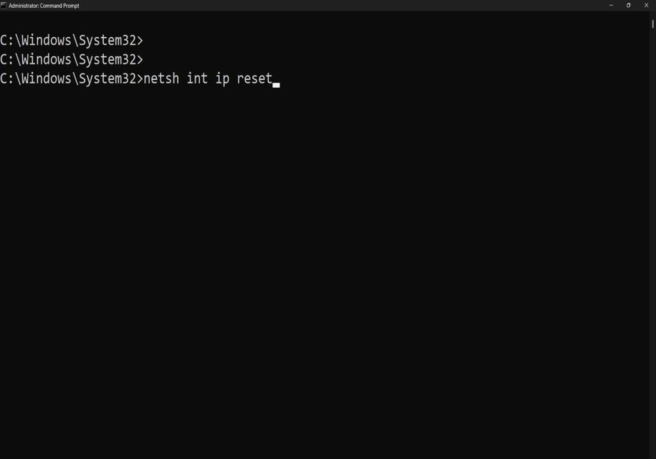Click the blinking cursor after reset
656x459 pixels.
[x=276, y=85]
